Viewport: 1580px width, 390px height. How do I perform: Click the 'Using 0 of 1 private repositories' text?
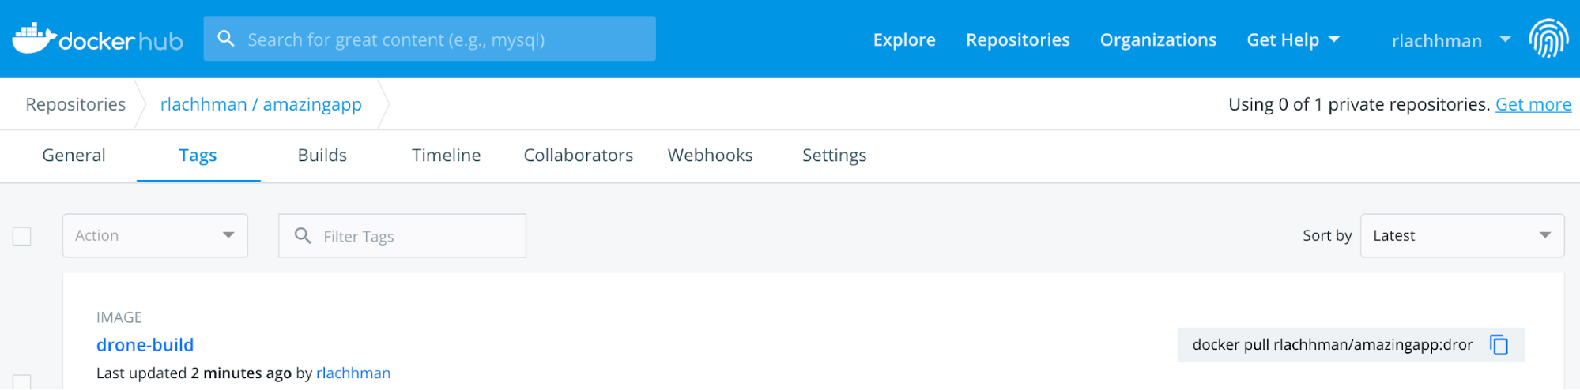(x=1359, y=104)
